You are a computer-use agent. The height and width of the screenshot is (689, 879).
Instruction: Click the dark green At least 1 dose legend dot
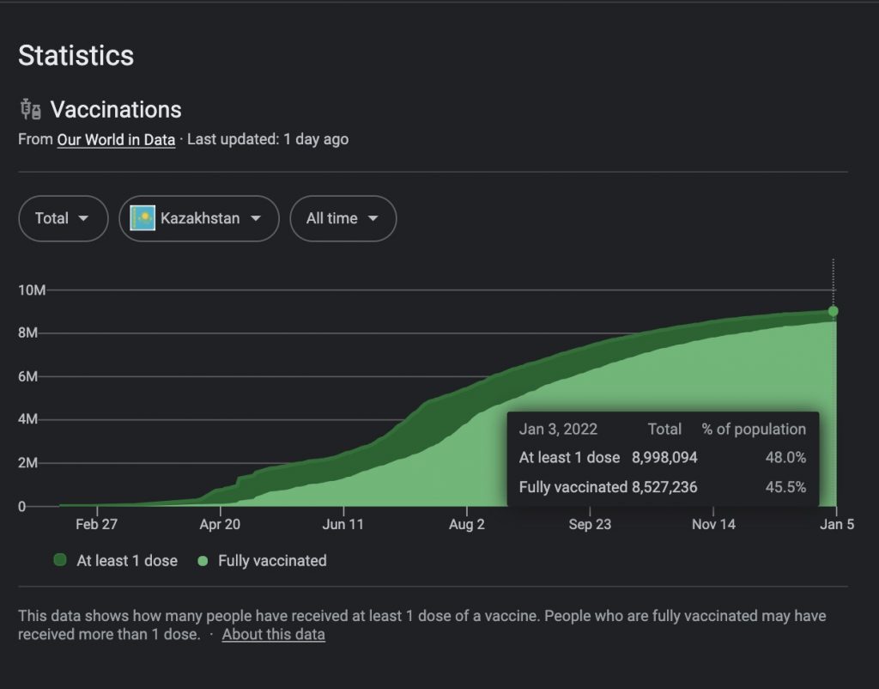click(x=59, y=560)
